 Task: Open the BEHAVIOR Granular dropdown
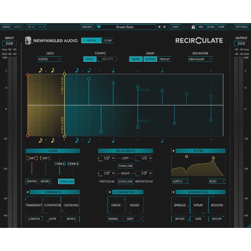click(200, 59)
